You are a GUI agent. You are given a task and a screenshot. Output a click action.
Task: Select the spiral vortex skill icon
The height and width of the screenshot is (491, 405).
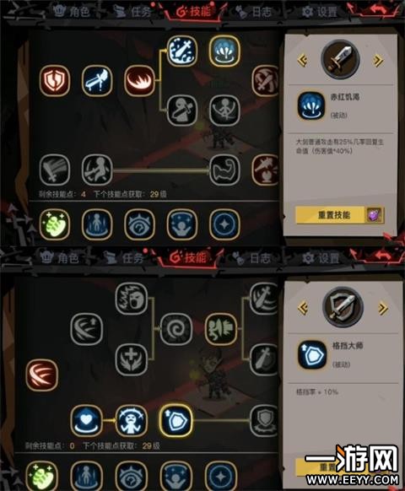[176, 329]
